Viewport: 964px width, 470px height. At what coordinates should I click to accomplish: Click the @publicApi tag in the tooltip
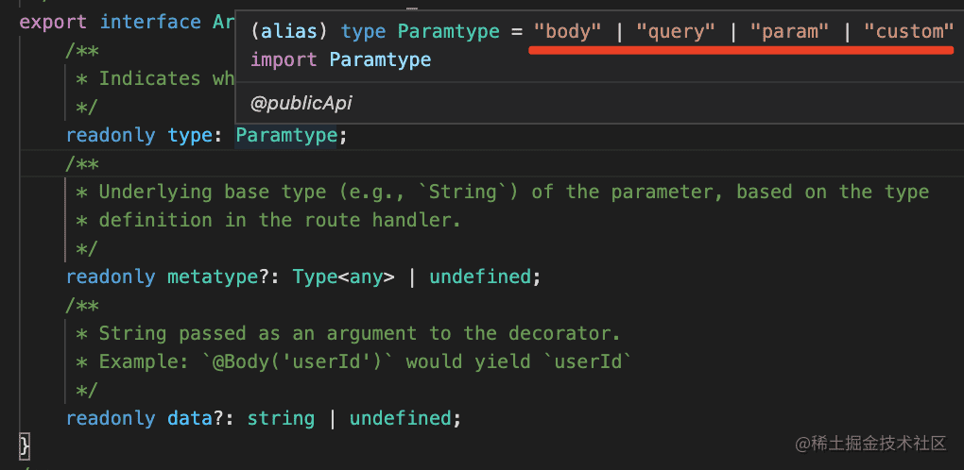[x=301, y=103]
